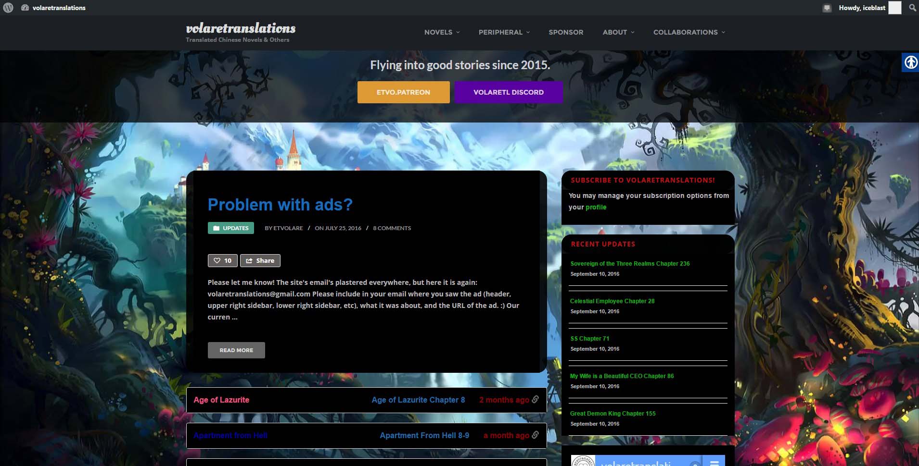Open SS Chapter 71
The image size is (919, 466).
click(x=589, y=339)
